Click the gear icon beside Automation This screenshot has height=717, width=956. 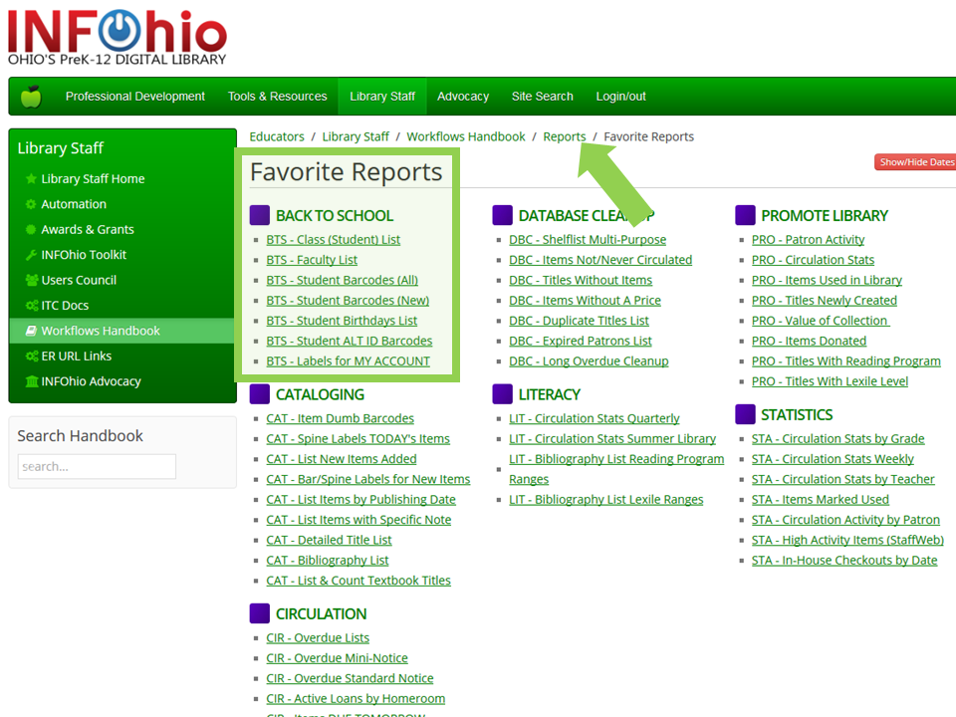[x=31, y=204]
